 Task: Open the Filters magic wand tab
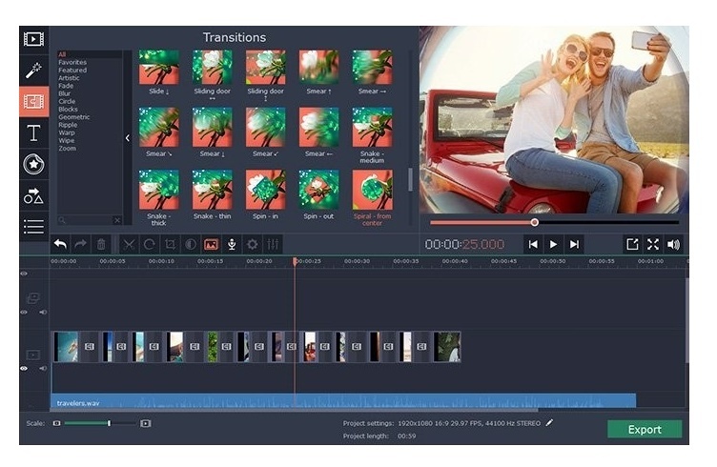point(33,70)
